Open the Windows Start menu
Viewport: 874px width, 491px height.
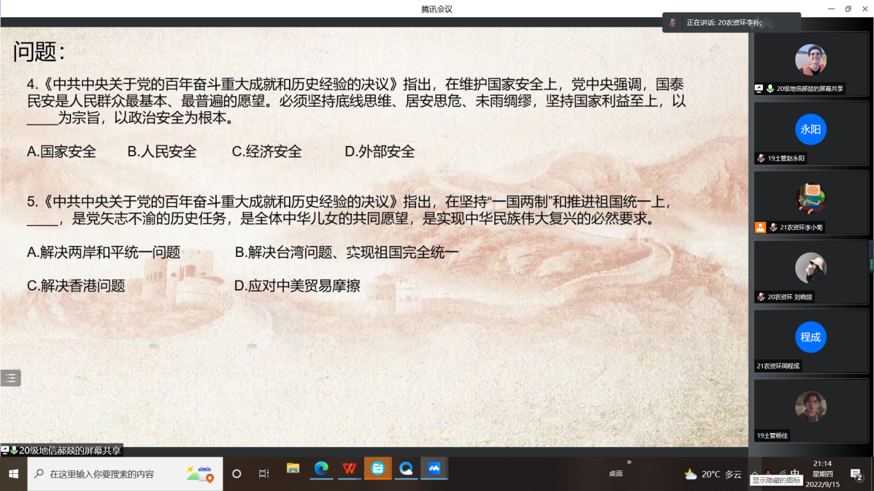(13, 474)
